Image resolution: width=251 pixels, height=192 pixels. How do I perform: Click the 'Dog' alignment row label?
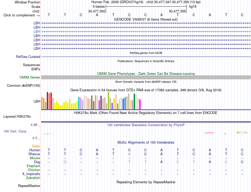pos(37,162)
